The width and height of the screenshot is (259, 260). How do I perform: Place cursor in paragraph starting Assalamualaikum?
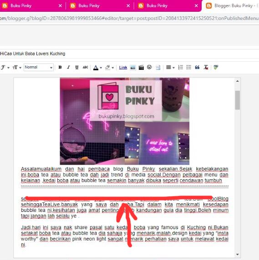pyautogui.click(x=125, y=175)
